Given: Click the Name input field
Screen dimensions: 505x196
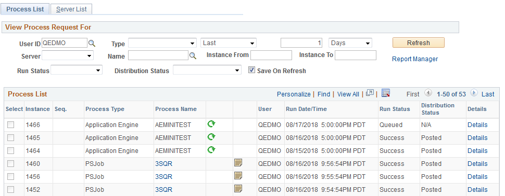Looking at the screenshot, I should [158, 55].
